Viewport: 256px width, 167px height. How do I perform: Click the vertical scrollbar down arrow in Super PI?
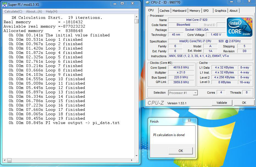point(137,156)
